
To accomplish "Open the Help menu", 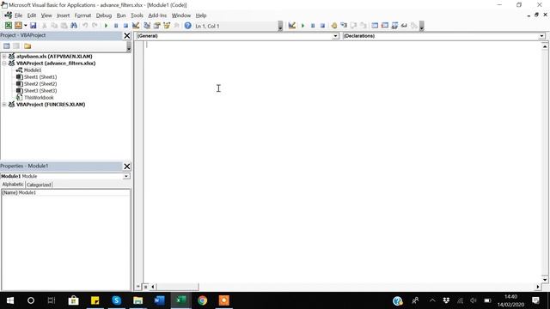I will pyautogui.click(x=201, y=15).
